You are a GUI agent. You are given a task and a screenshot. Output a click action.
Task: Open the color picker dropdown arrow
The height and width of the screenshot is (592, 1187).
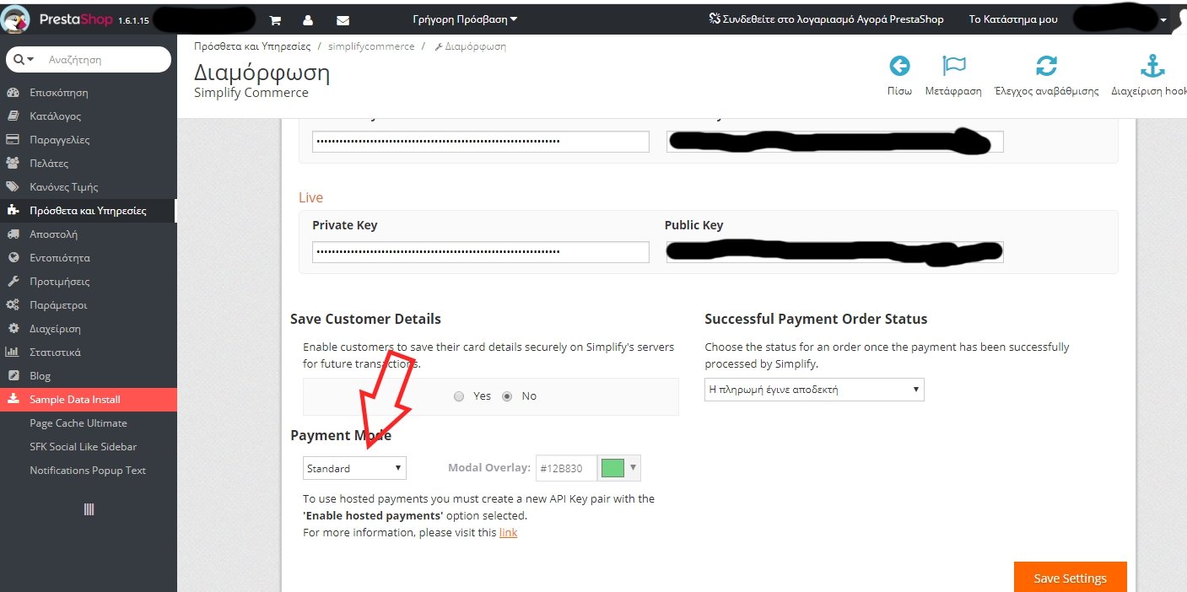634,468
